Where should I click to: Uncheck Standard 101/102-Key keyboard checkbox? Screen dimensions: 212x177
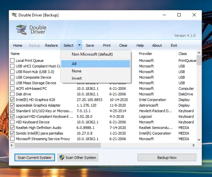click(12, 111)
